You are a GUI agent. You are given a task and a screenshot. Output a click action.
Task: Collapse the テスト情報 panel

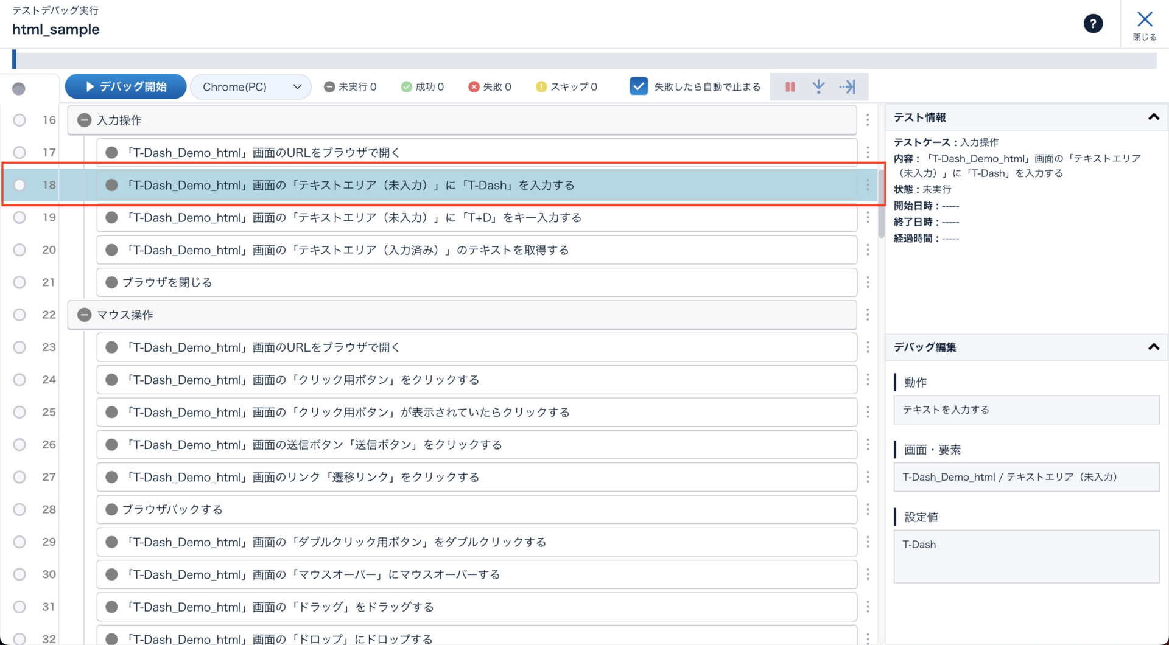pyautogui.click(x=1153, y=117)
